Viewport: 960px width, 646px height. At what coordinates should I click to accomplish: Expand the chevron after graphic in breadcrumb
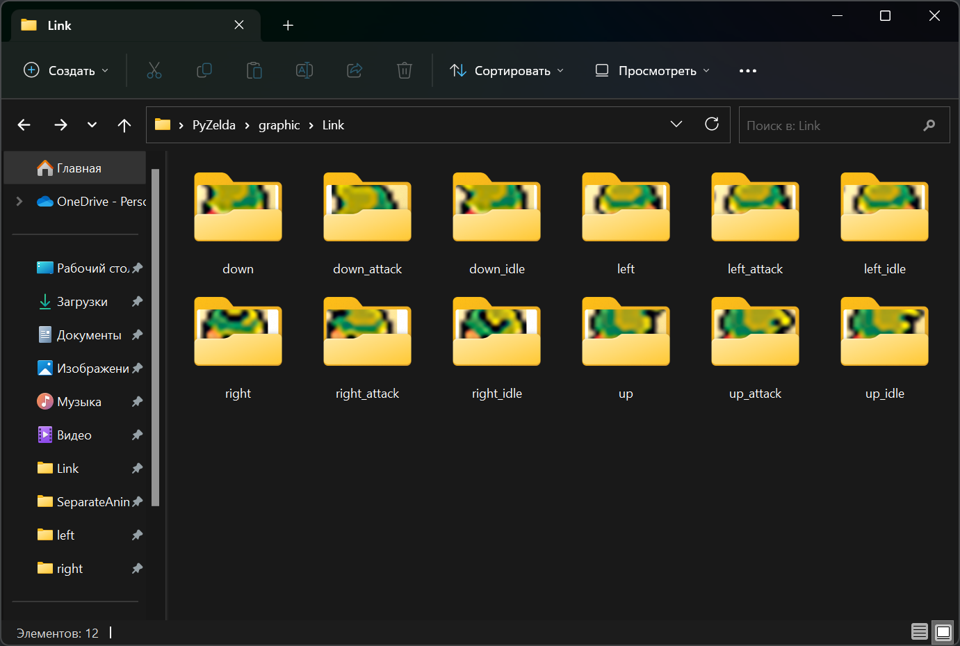click(x=311, y=125)
